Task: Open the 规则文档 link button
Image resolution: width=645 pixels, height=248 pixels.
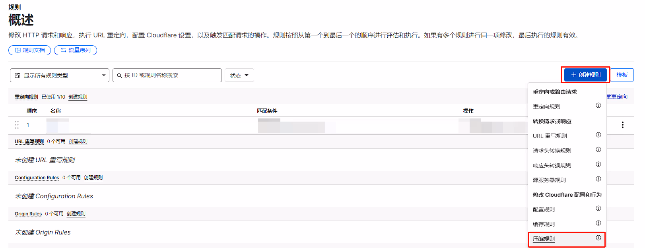Action: click(30, 50)
